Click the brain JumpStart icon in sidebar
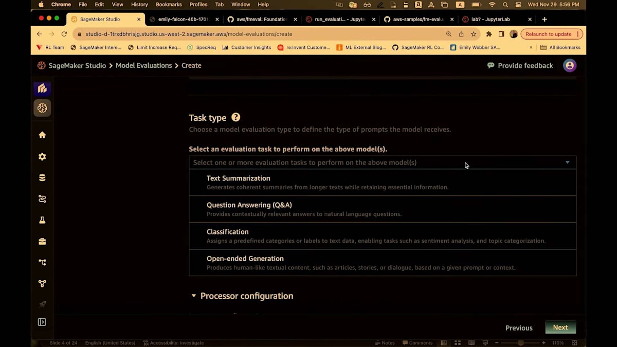The height and width of the screenshot is (347, 617). (x=42, y=108)
